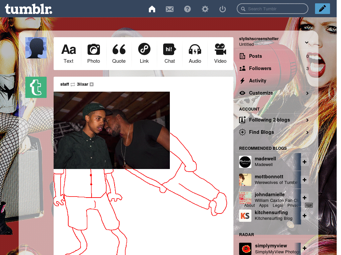Open the Posts section

274,56
